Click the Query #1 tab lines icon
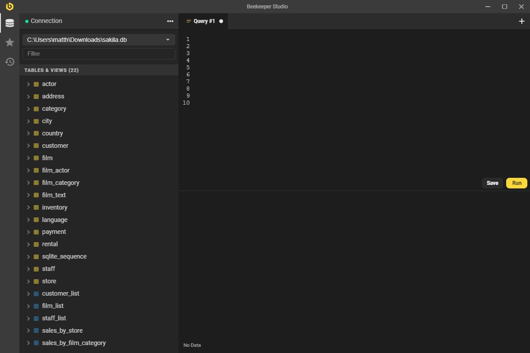This screenshot has height=353, width=530. (x=189, y=21)
